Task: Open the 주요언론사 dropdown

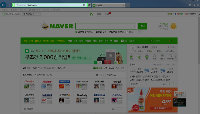Action: click(x=115, y=75)
